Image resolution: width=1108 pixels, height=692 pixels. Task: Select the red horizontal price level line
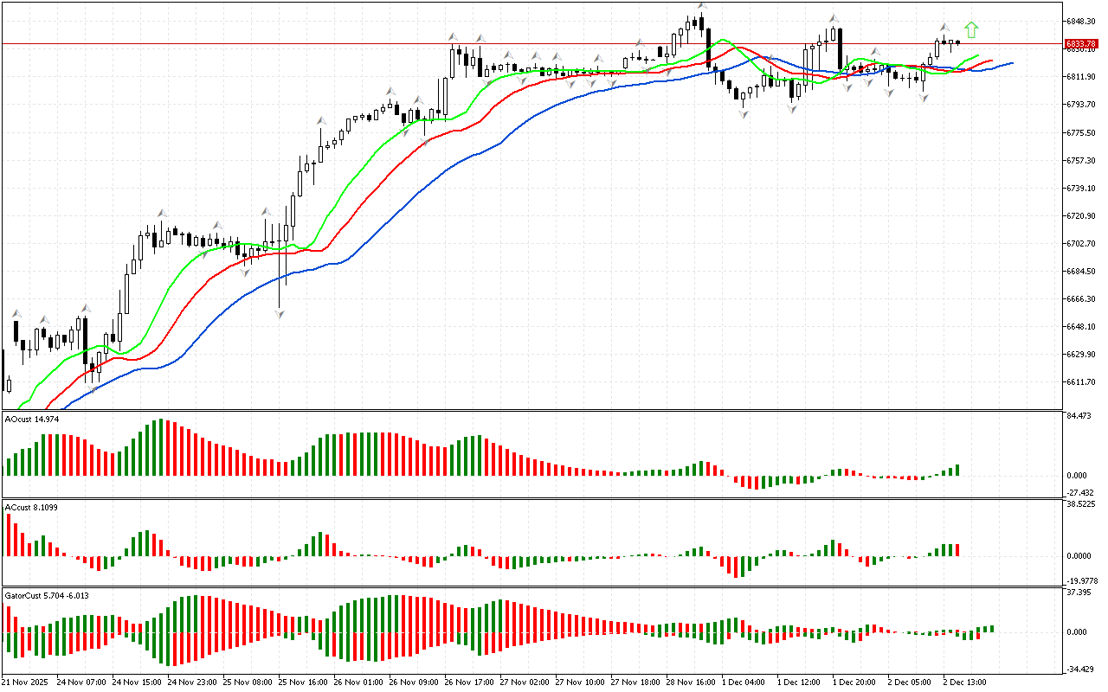[x=519, y=43]
